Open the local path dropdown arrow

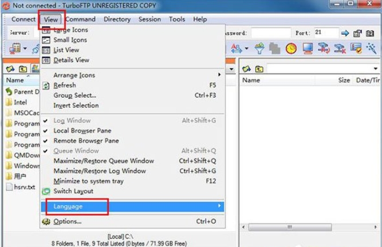(x=231, y=69)
